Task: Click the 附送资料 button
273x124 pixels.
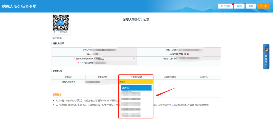Action: (x=226, y=6)
